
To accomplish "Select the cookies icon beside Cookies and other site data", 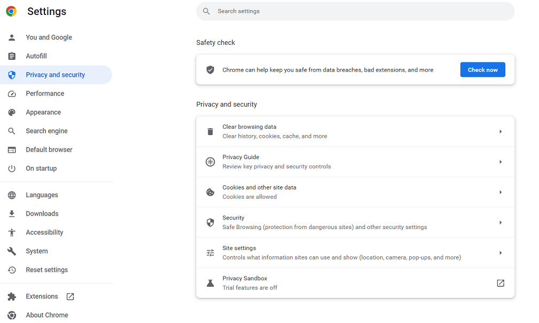I will pyautogui.click(x=210, y=192).
